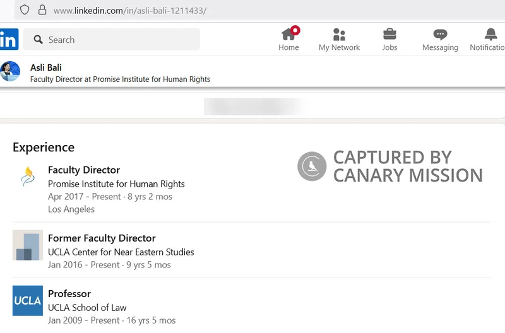
Task: Click the Faculty Director job title
Action: point(84,170)
